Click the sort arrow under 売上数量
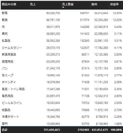Viewport: 123px width, 133px height. 63,7
